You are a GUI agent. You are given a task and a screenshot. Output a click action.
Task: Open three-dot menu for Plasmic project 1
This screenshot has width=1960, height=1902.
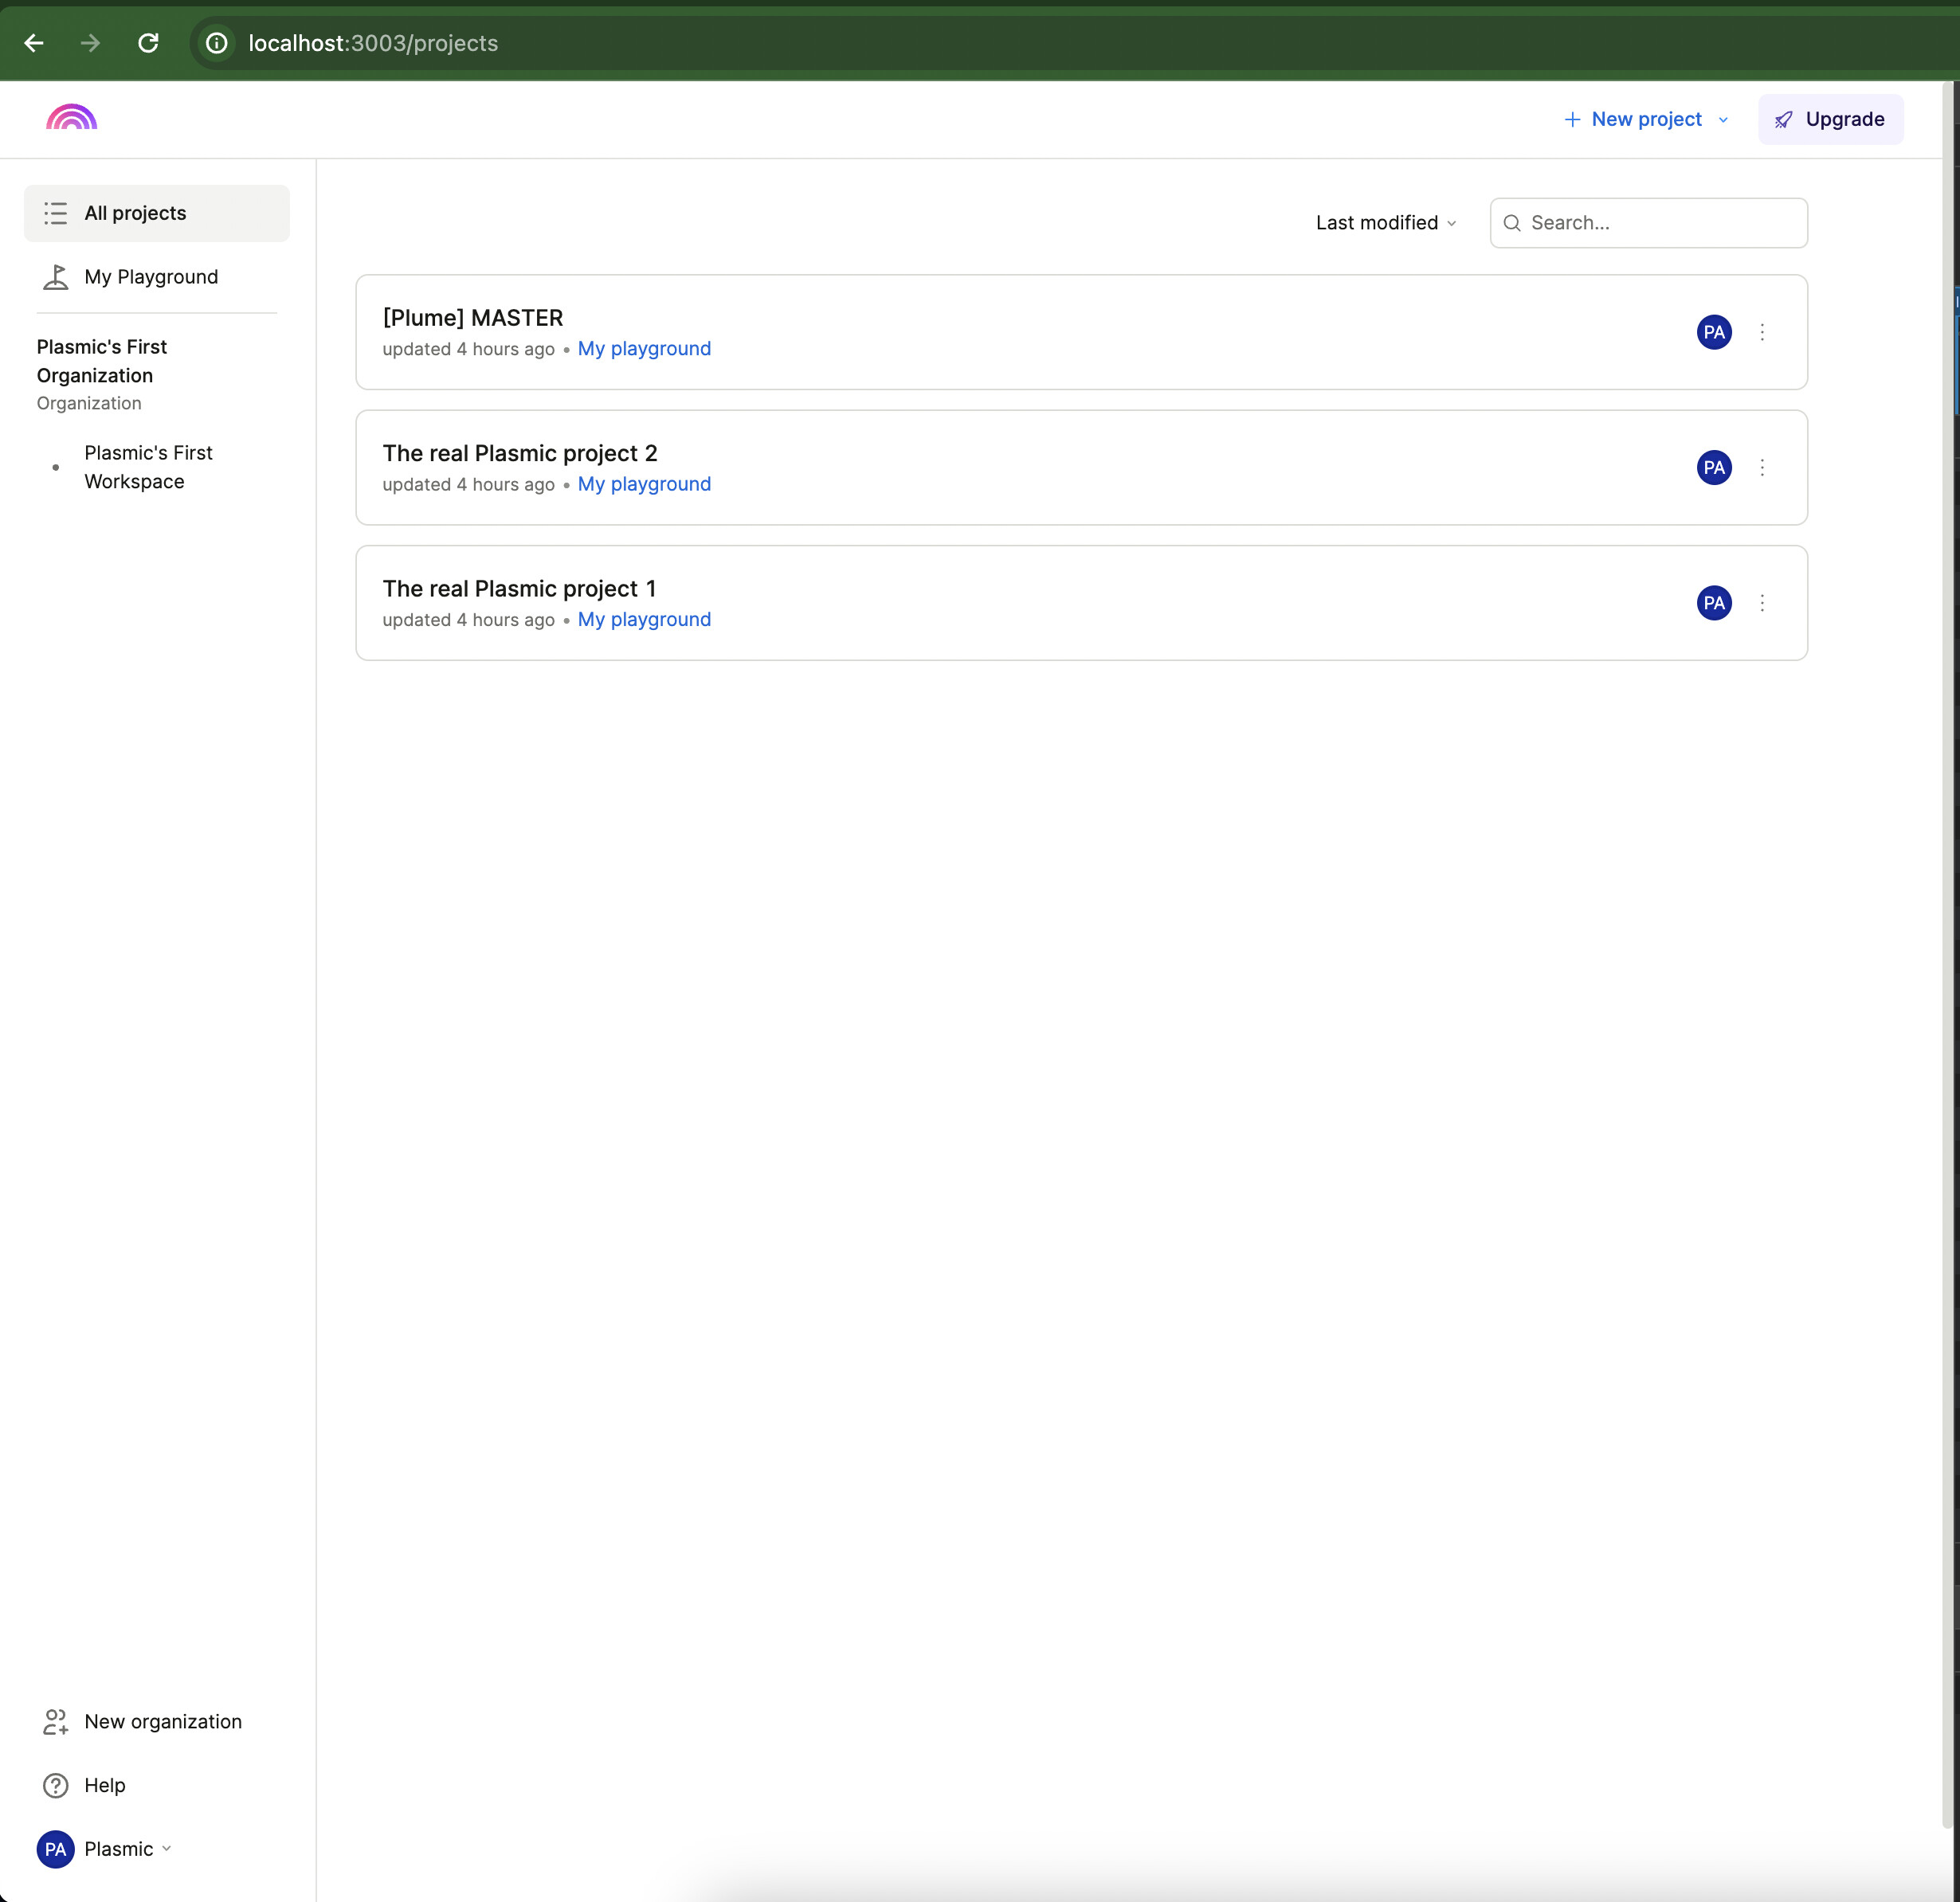[x=1762, y=603]
